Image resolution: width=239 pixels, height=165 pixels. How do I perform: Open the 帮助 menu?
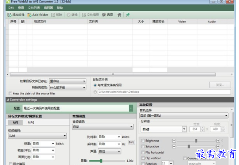[60, 8]
